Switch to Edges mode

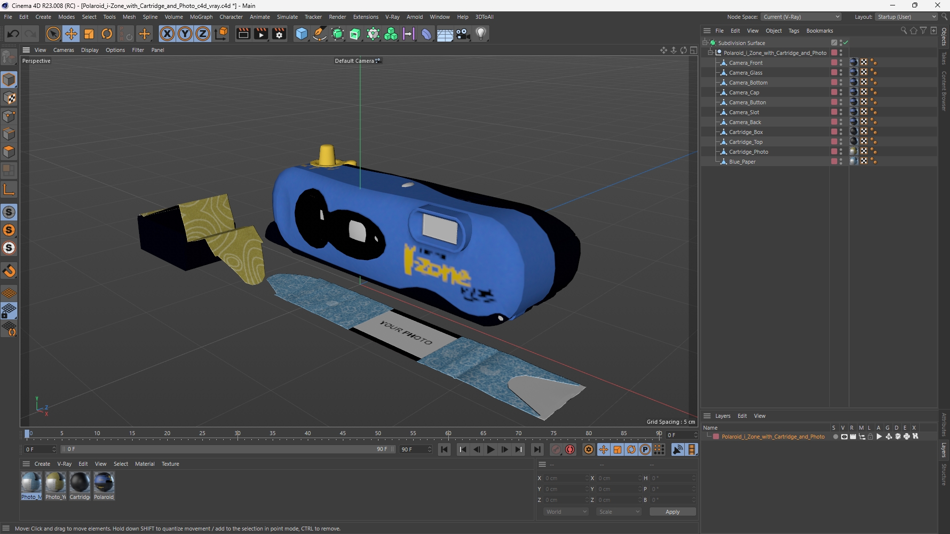point(9,134)
